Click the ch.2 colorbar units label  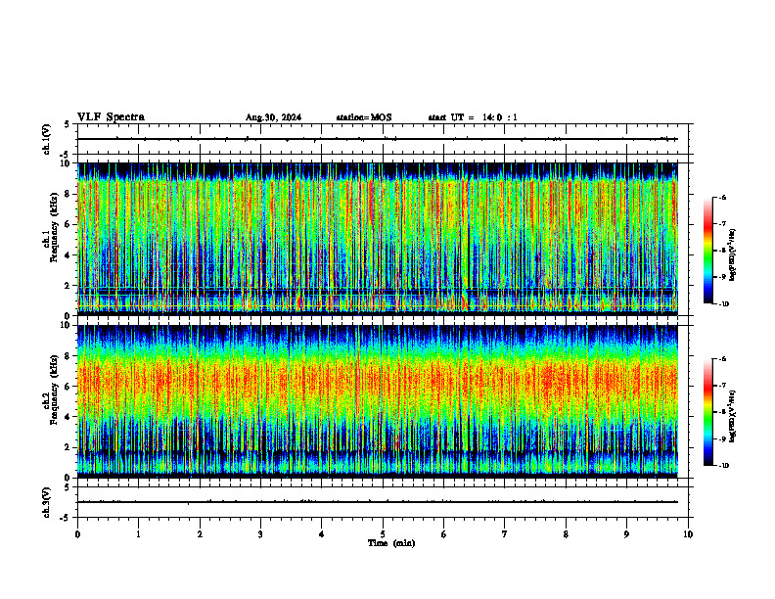point(734,417)
